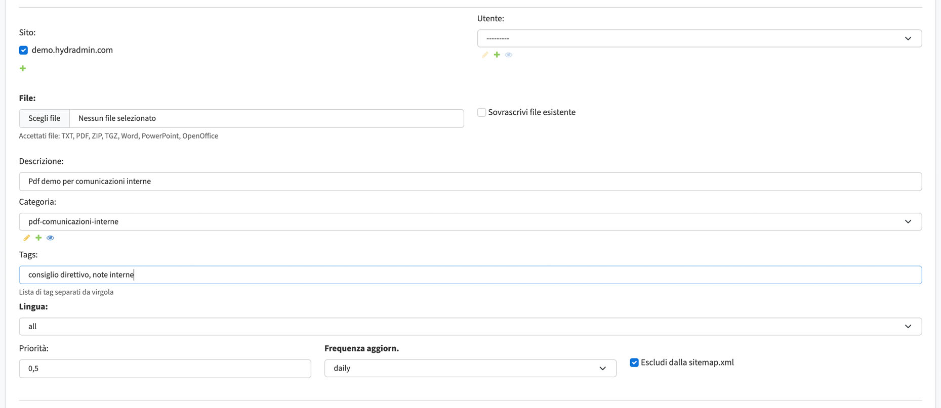
Task: Click the Escludi dalla sitemap.xml label
Action: tap(687, 362)
